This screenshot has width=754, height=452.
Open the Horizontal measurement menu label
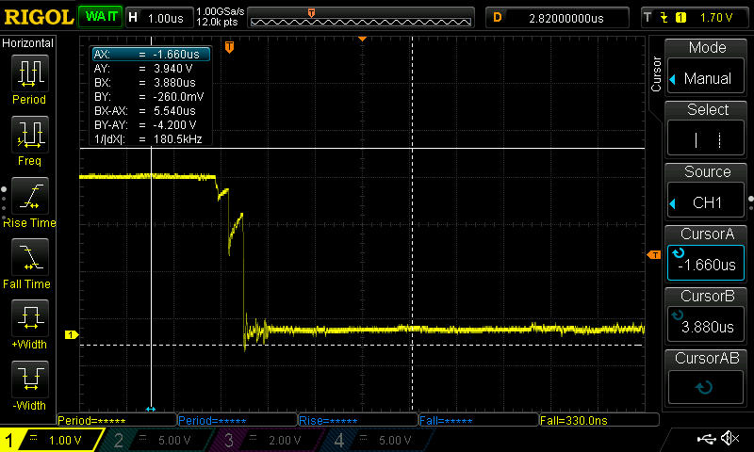click(28, 43)
